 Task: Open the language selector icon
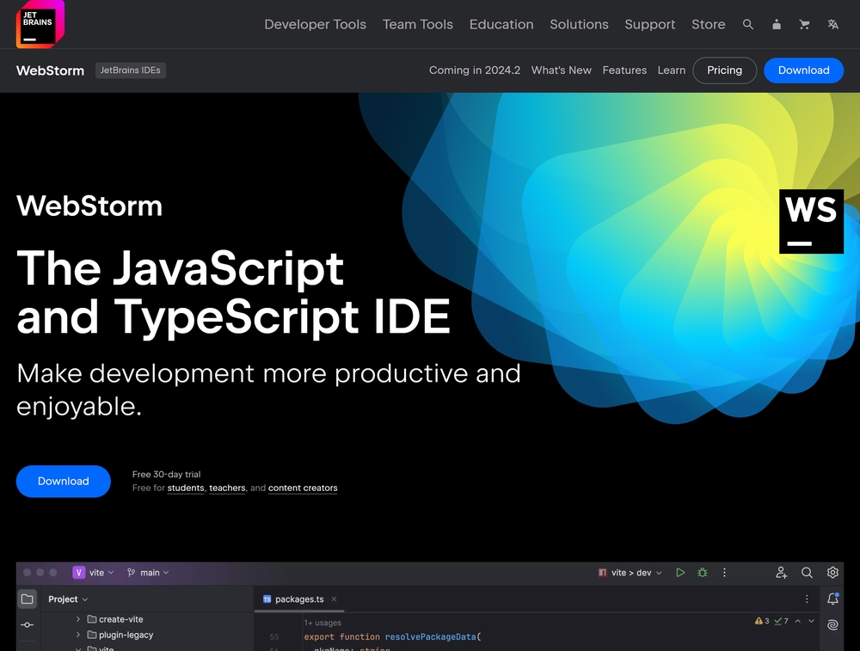pos(832,24)
